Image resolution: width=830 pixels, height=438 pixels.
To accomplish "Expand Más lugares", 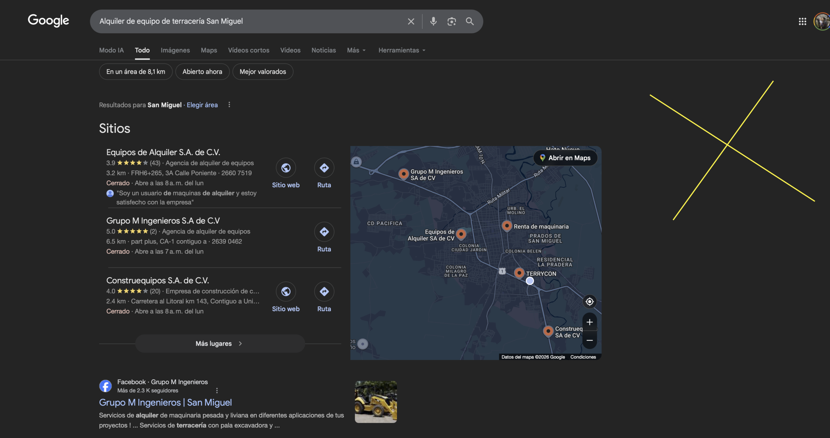I will pyautogui.click(x=220, y=343).
